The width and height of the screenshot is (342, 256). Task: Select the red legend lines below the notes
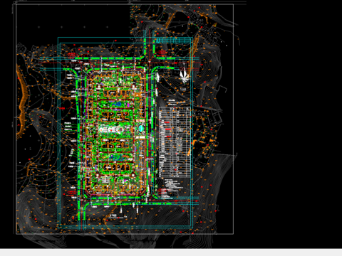click(162, 191)
